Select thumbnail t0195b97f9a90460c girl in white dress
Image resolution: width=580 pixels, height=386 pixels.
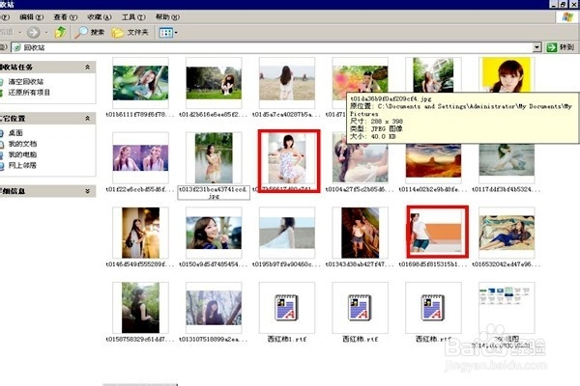pyautogui.click(x=287, y=233)
